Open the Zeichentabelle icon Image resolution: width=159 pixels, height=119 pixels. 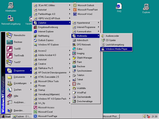click(74, 97)
